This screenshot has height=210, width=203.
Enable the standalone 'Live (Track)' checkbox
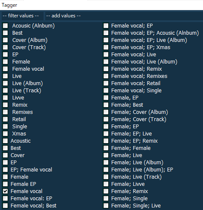5,90
